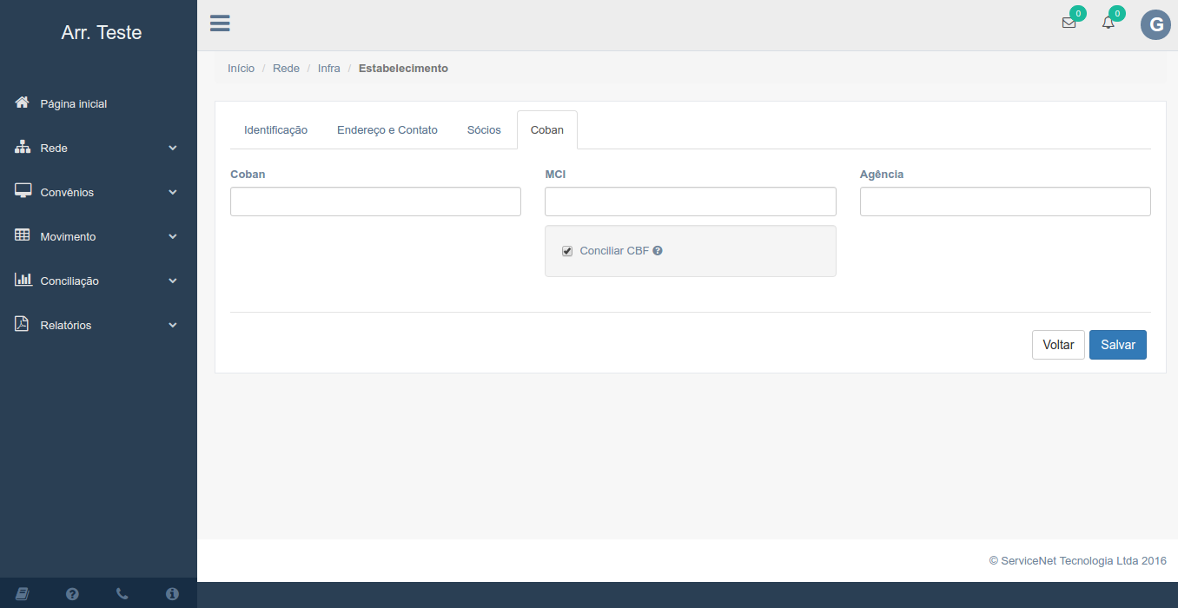Screen dimensions: 1178x608
Task: Open the bell alerts icon
Action: tap(1108, 23)
